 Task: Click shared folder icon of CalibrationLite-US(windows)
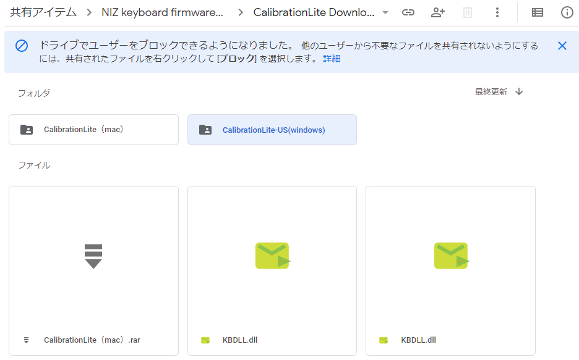click(205, 130)
